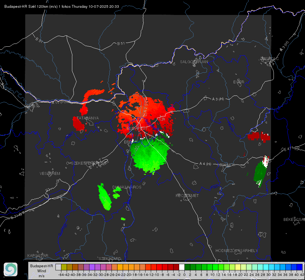The height and width of the screenshot is (280, 305).
Task: Pick the deep blue swatch between 40 and 42
Action: click(x=300, y=267)
